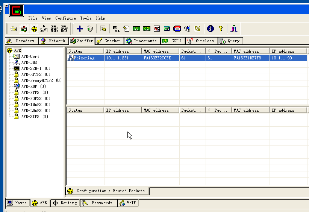This screenshot has width=309, height=212.
Task: Select APR-IMAPS (0) tree item
Action: coord(36,104)
